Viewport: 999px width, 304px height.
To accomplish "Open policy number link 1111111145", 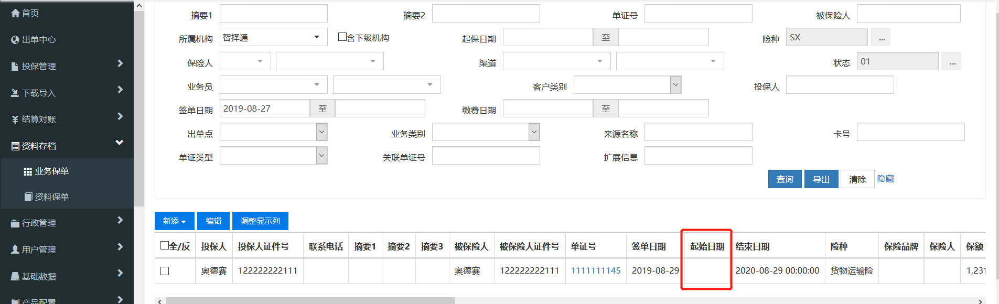I will point(596,270).
